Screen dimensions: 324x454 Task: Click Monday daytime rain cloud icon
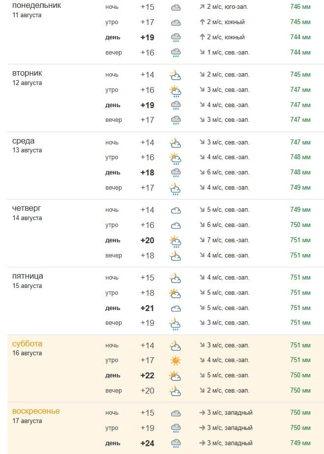[x=176, y=38]
